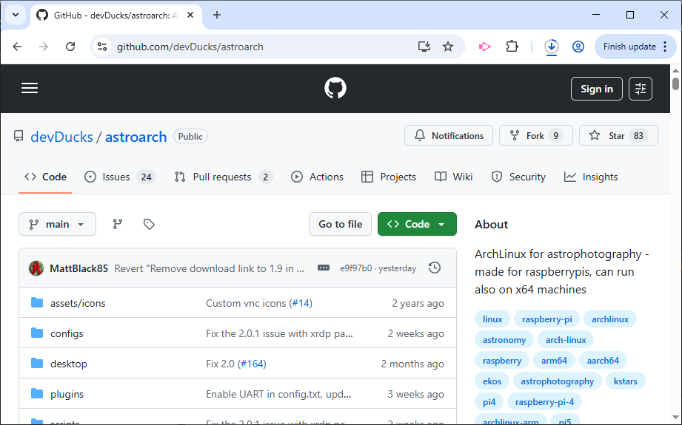Open Chrome three-dot menu

(x=665, y=47)
